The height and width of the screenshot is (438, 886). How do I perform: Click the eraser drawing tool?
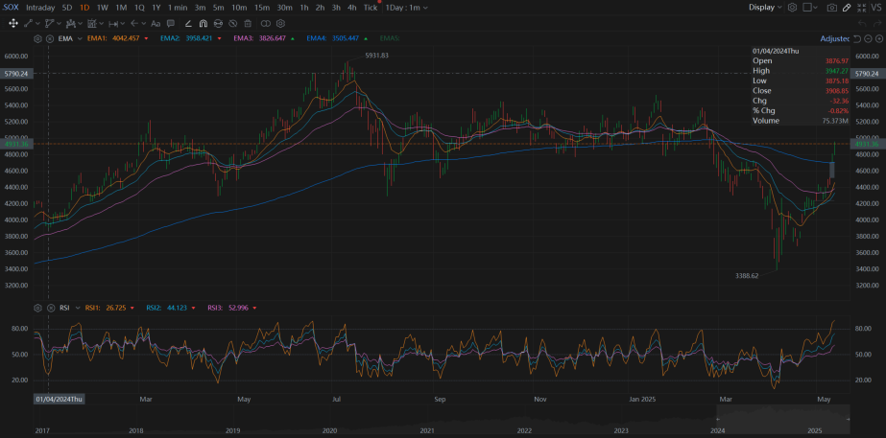click(188, 23)
